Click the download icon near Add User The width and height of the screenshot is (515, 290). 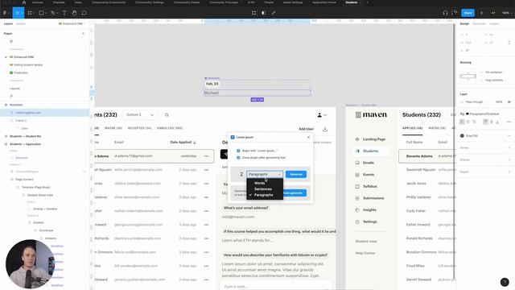tap(325, 129)
